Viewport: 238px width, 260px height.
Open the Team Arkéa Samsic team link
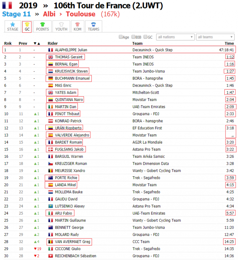148,156
